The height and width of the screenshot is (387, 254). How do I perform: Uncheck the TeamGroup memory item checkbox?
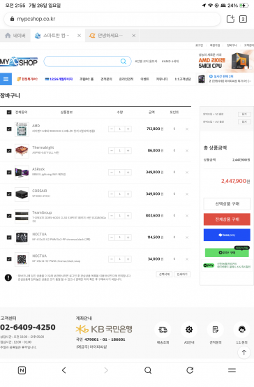9,216
